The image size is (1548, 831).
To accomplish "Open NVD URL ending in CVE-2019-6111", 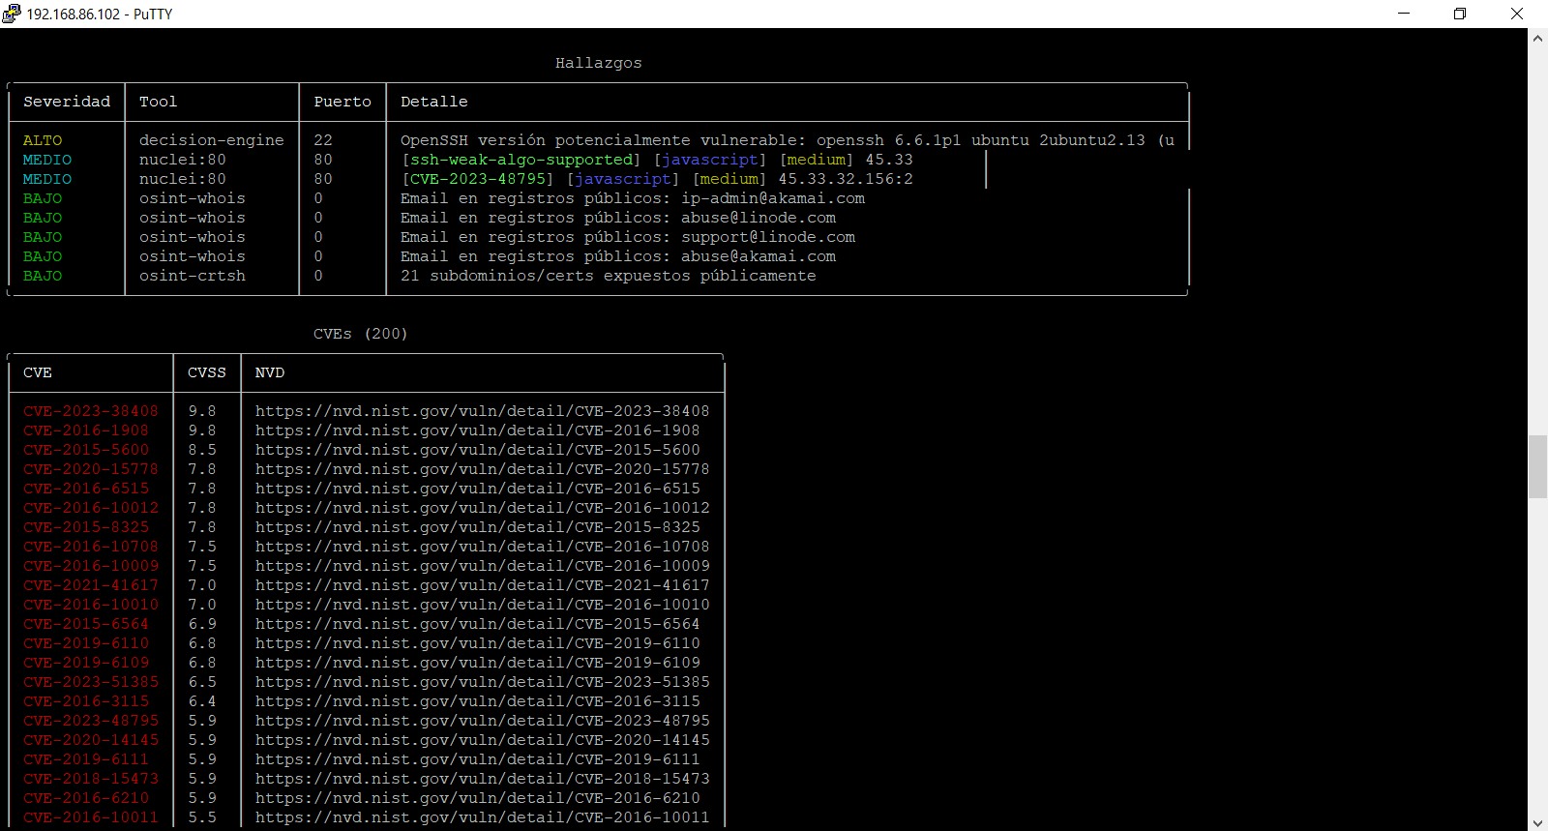I will pyautogui.click(x=478, y=759).
